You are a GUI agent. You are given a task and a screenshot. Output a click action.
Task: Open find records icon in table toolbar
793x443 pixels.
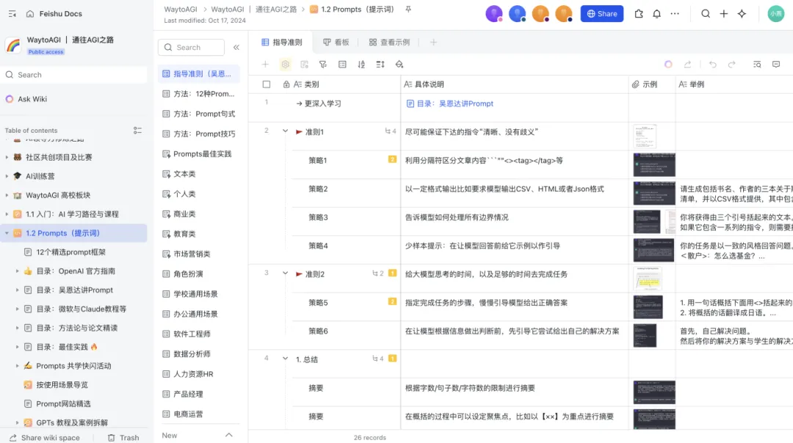pyautogui.click(x=757, y=64)
